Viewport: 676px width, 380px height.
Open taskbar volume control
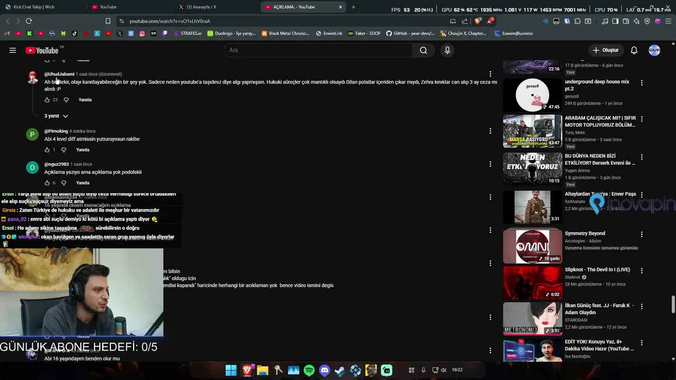[x=443, y=370]
